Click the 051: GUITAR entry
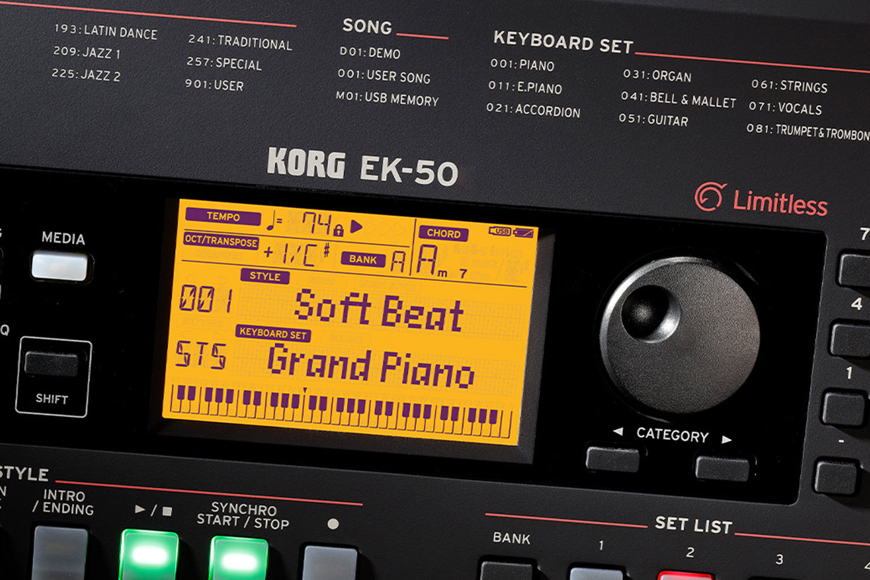 point(654,119)
